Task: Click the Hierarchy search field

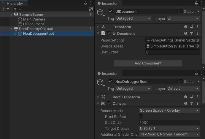Action: pyautogui.click(x=51, y=9)
